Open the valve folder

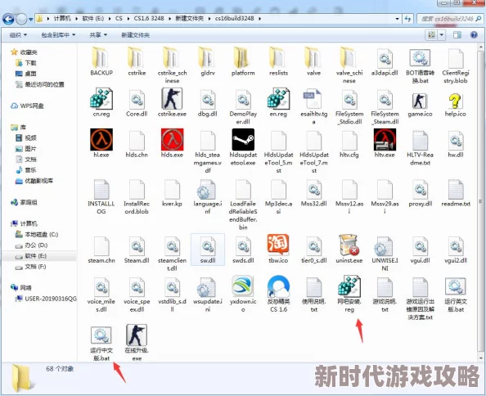[313, 61]
